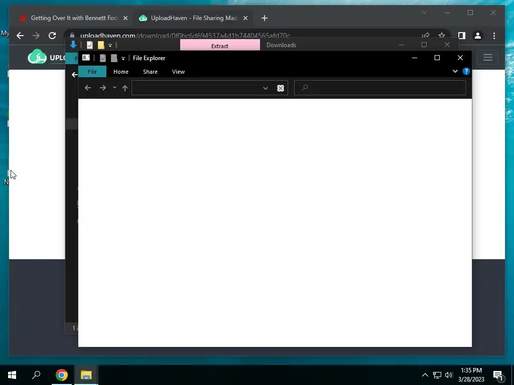Click Properties icon in quick access toolbar
Screen dimensions: 514x385
point(102,58)
